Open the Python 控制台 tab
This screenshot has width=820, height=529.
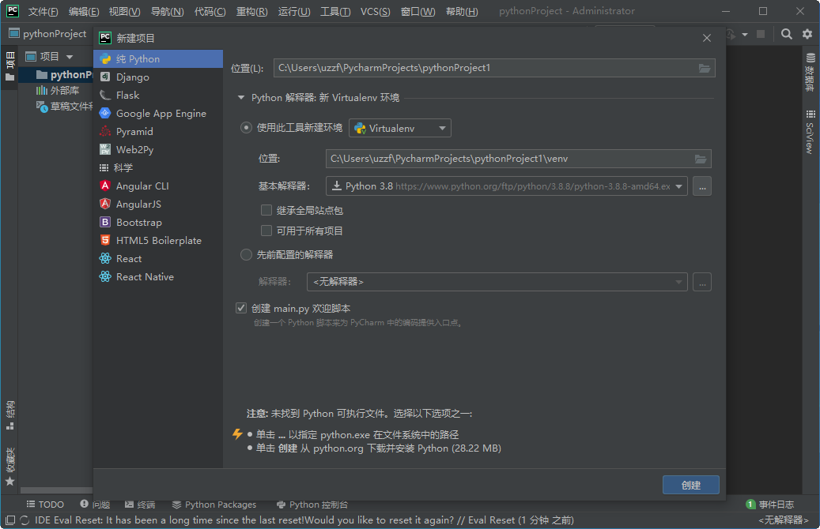(x=312, y=505)
